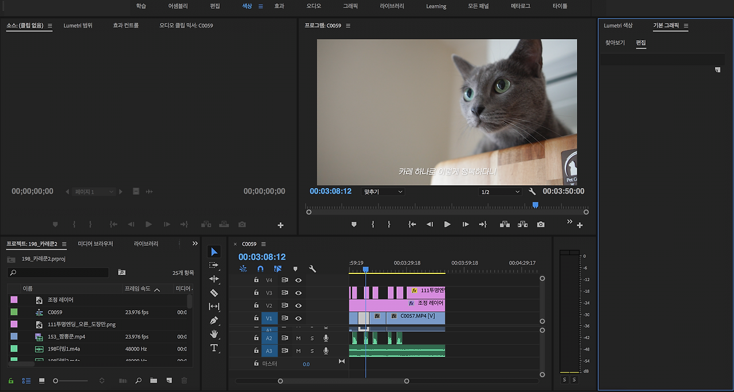Add marker in program monitor

(x=354, y=225)
